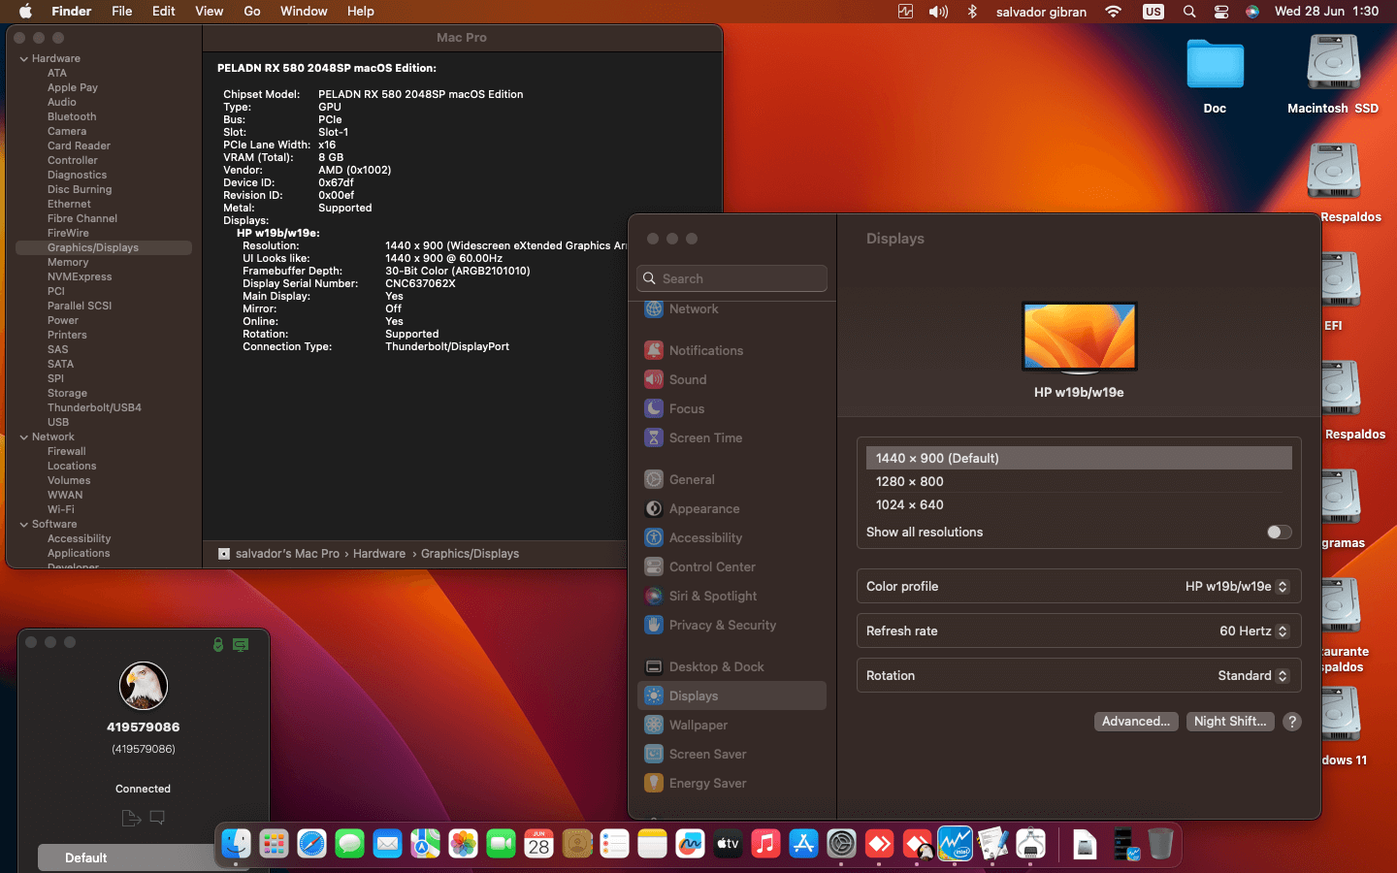Select the 1024 × 640 resolution
This screenshot has height=873, width=1397.
tap(1079, 504)
